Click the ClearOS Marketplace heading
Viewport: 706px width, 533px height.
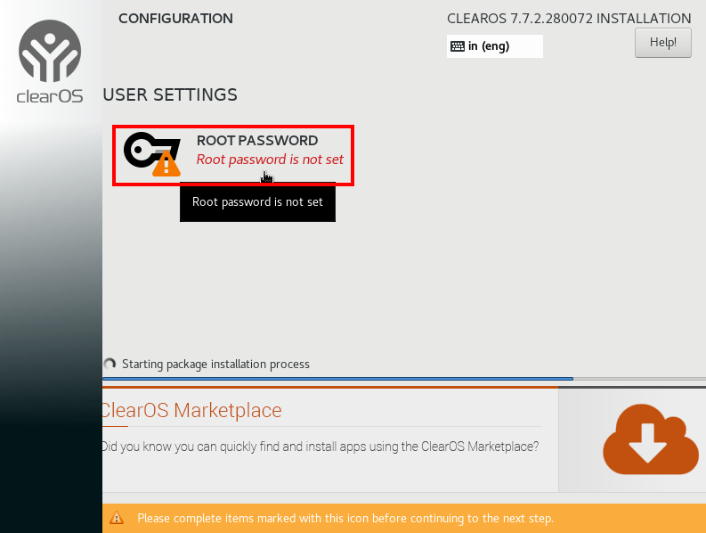[192, 410]
